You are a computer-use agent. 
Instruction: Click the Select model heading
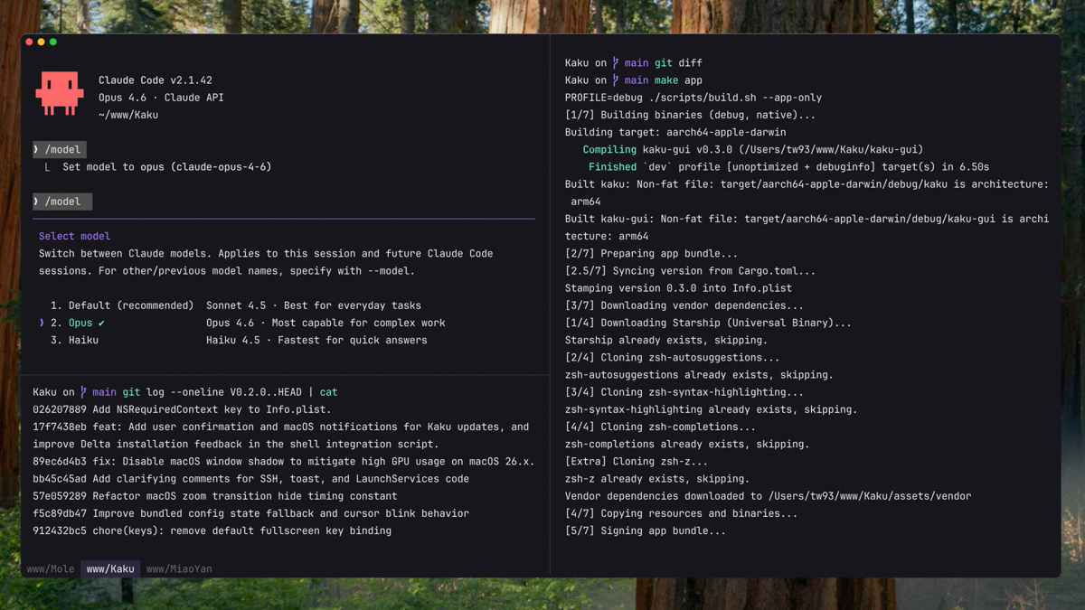point(74,236)
